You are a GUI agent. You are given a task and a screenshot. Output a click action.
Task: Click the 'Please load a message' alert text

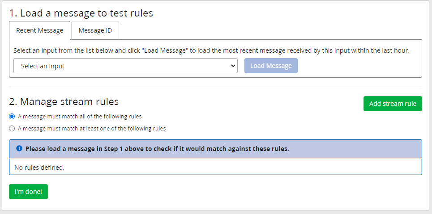click(x=157, y=149)
